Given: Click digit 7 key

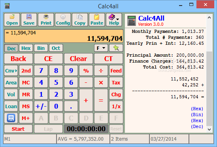Looking at the screenshot, I should coord(41,71).
